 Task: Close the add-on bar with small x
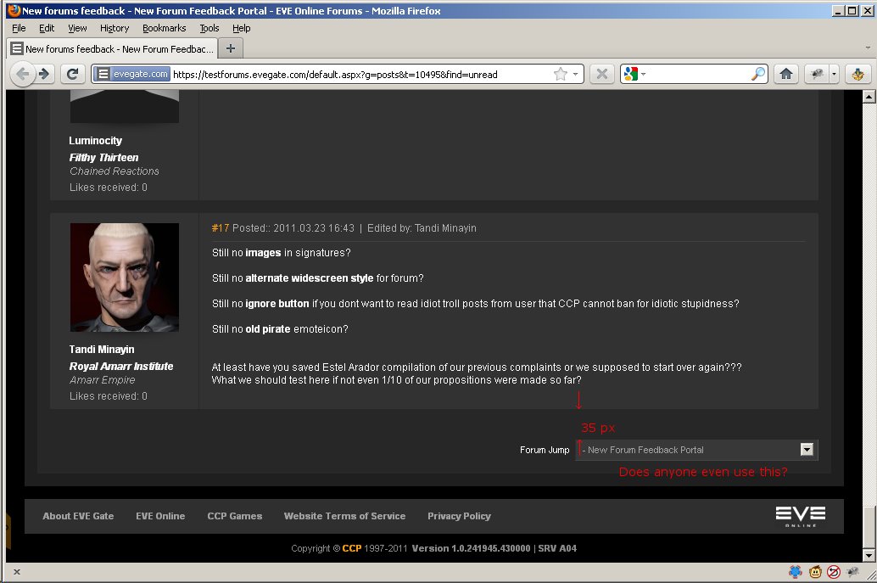pyautogui.click(x=17, y=572)
